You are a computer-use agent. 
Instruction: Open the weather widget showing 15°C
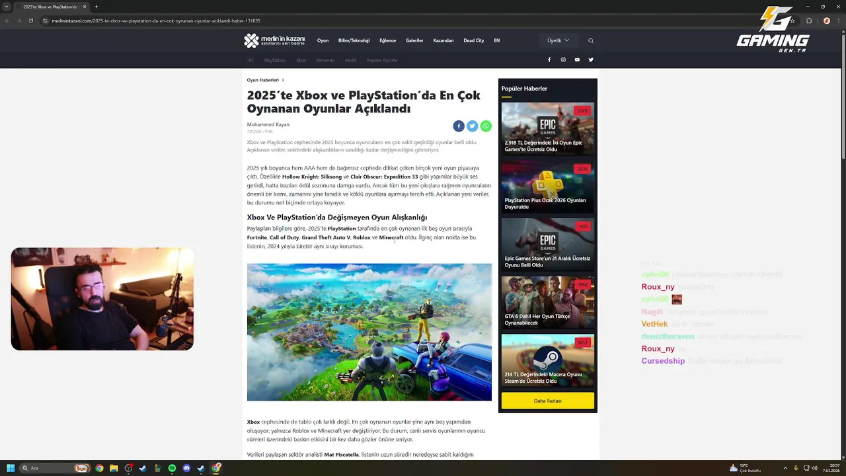tap(745, 468)
